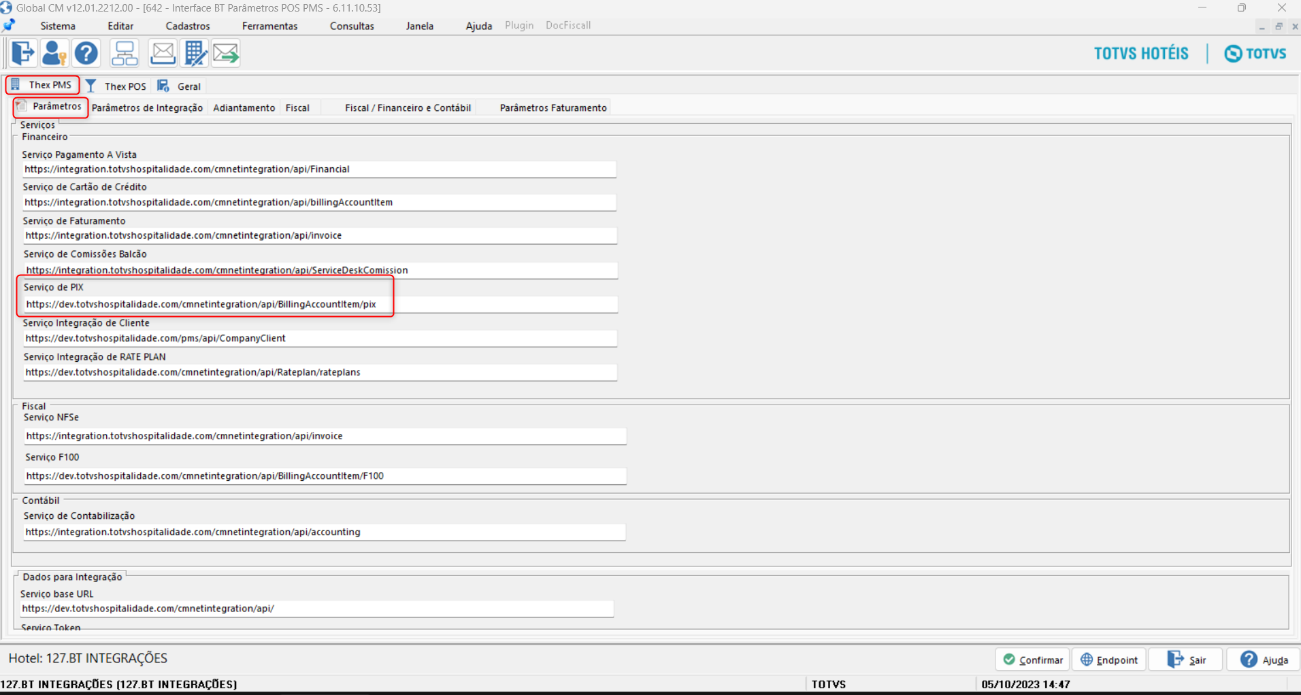Open the Parâmetros de Integração tab
The image size is (1301, 695).
coord(147,107)
